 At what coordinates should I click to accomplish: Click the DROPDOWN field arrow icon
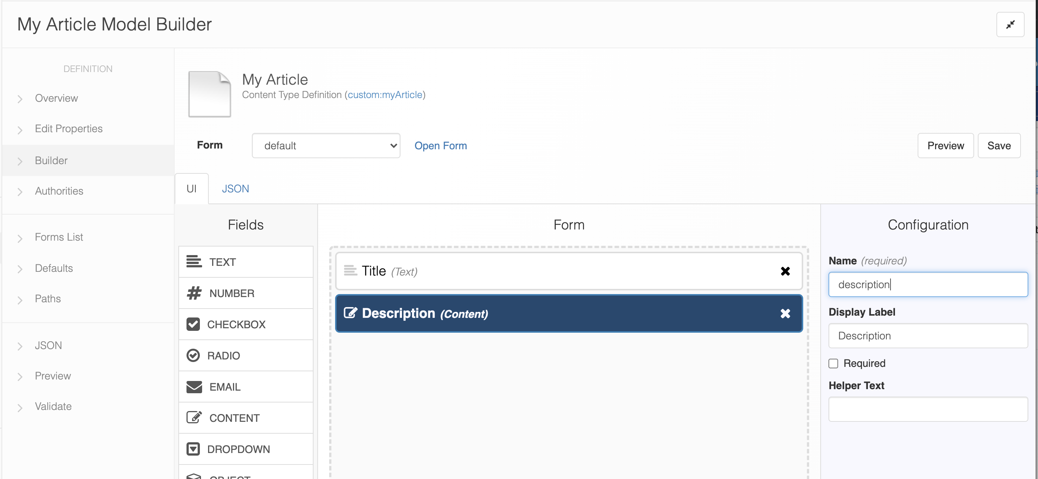click(193, 449)
